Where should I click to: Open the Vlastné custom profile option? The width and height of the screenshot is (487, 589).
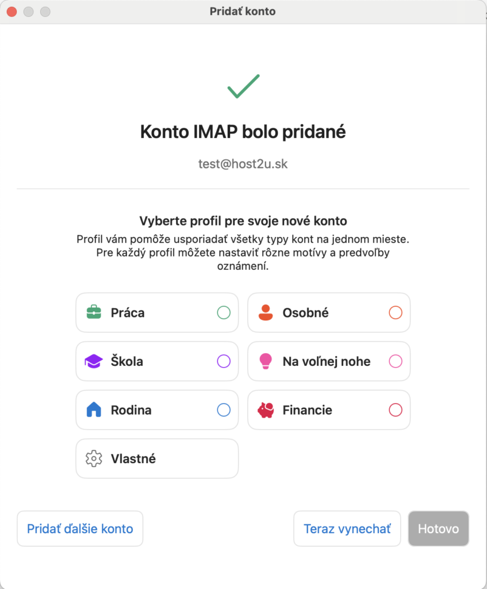point(157,458)
